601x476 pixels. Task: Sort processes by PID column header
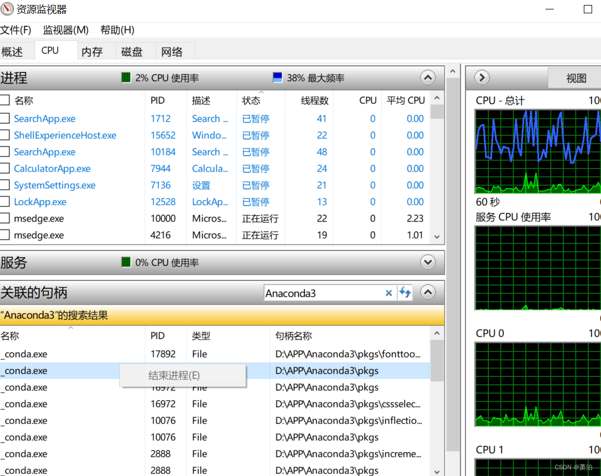click(x=165, y=101)
